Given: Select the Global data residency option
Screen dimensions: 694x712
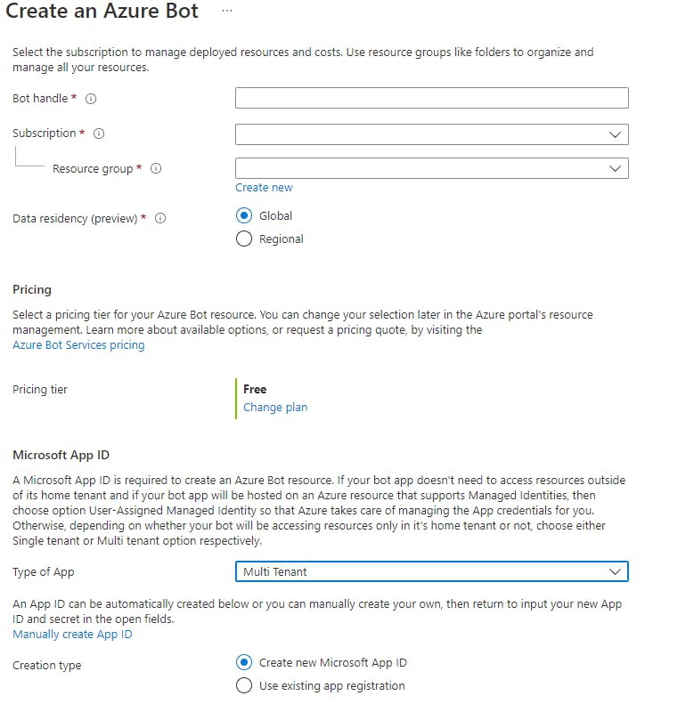Looking at the screenshot, I should tap(244, 215).
